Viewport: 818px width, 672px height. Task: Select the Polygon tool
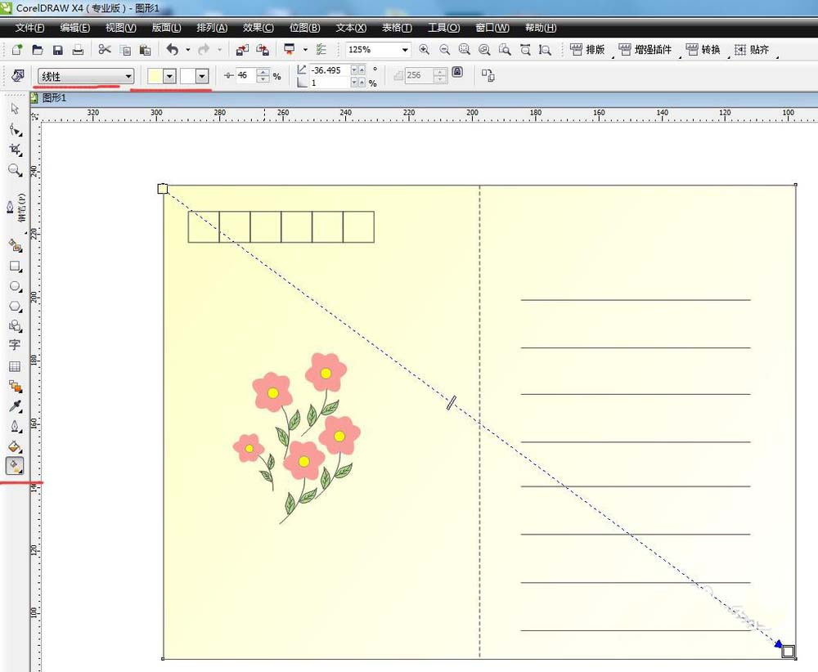click(15, 306)
